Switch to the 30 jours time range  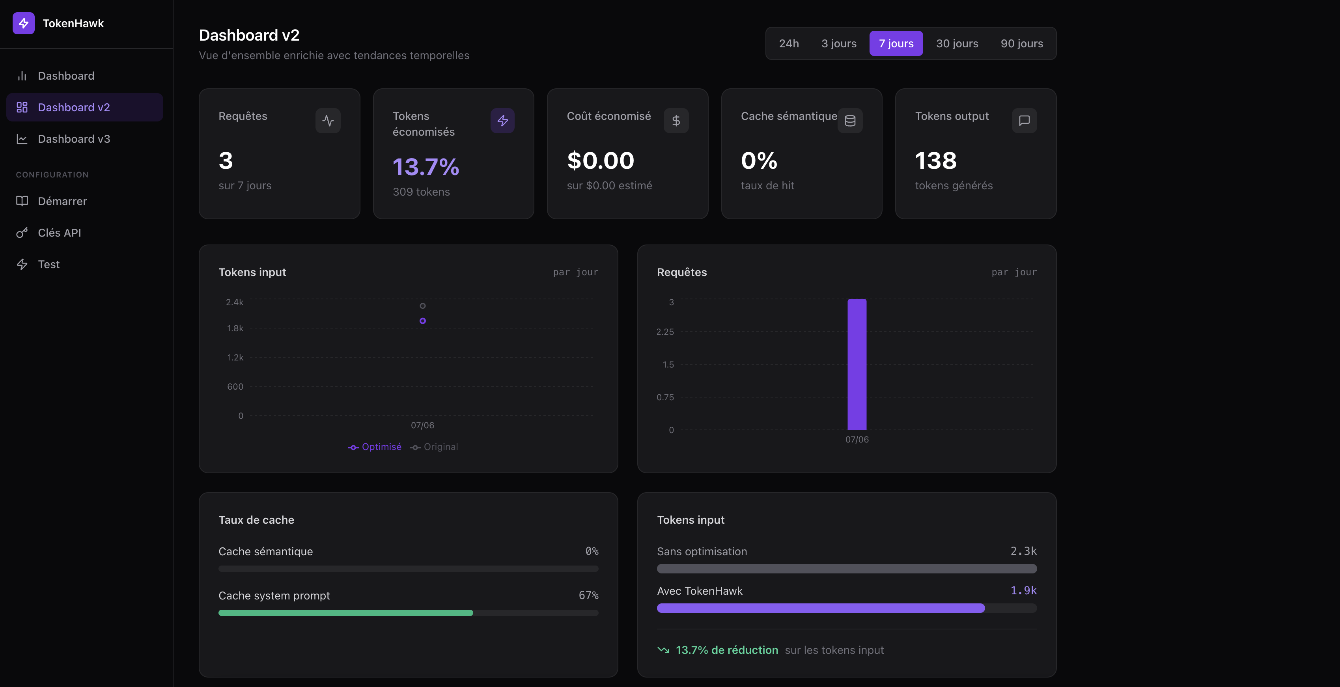[957, 44]
